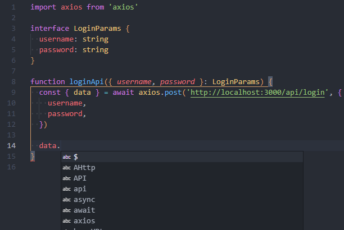Click the 'axios' string literal on line 1
Screen dimensions: 344x230
pos(123,7)
